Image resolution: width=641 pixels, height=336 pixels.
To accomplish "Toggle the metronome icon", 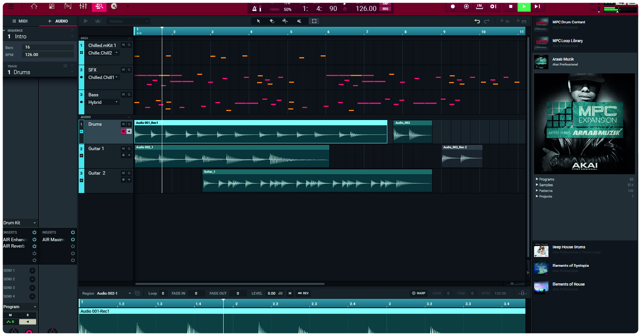I will tap(254, 8).
